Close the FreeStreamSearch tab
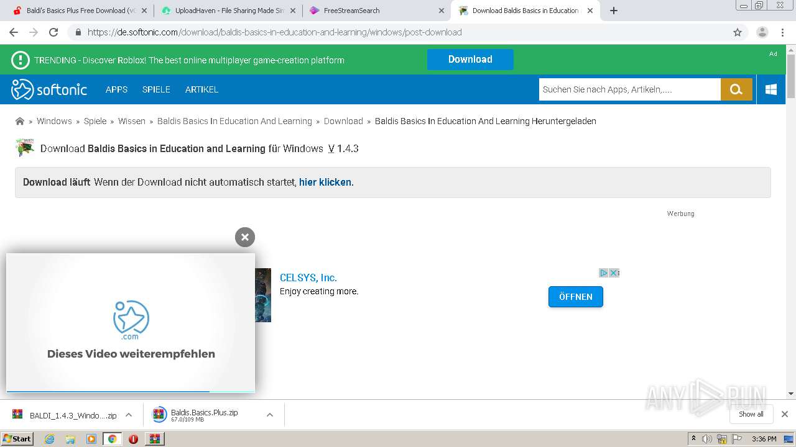This screenshot has height=447, width=796. tap(442, 11)
